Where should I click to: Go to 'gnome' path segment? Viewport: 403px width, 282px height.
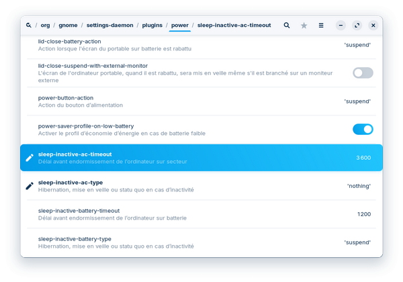point(68,26)
